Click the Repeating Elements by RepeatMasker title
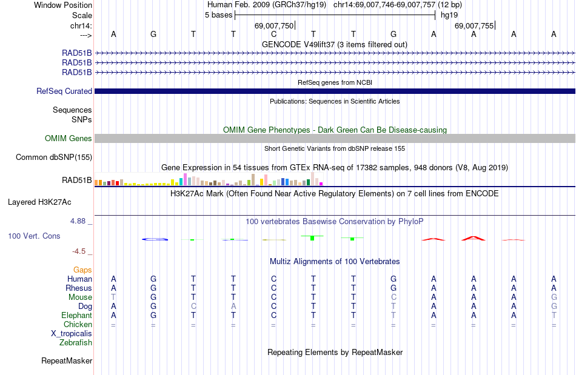 click(335, 352)
